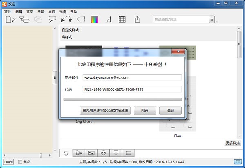245x168 pixels.
Task: Click the 代码 license code field
Action: click(x=132, y=89)
